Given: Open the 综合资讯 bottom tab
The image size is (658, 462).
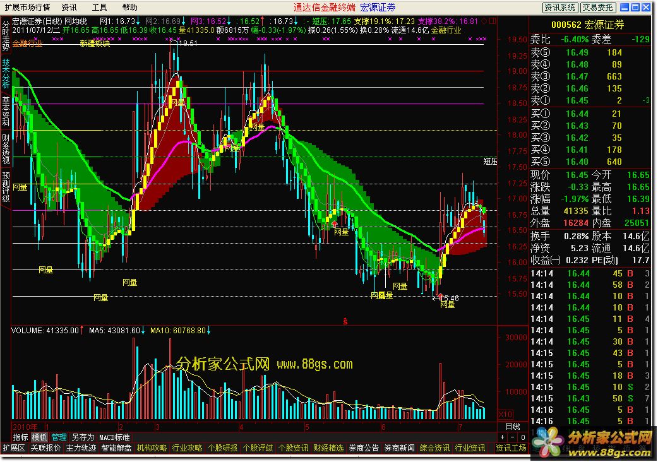Looking at the screenshot, I should tap(434, 448).
